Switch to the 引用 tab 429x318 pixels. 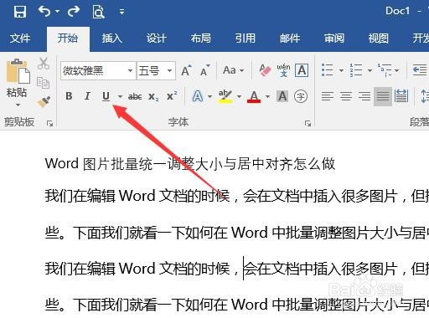click(246, 38)
